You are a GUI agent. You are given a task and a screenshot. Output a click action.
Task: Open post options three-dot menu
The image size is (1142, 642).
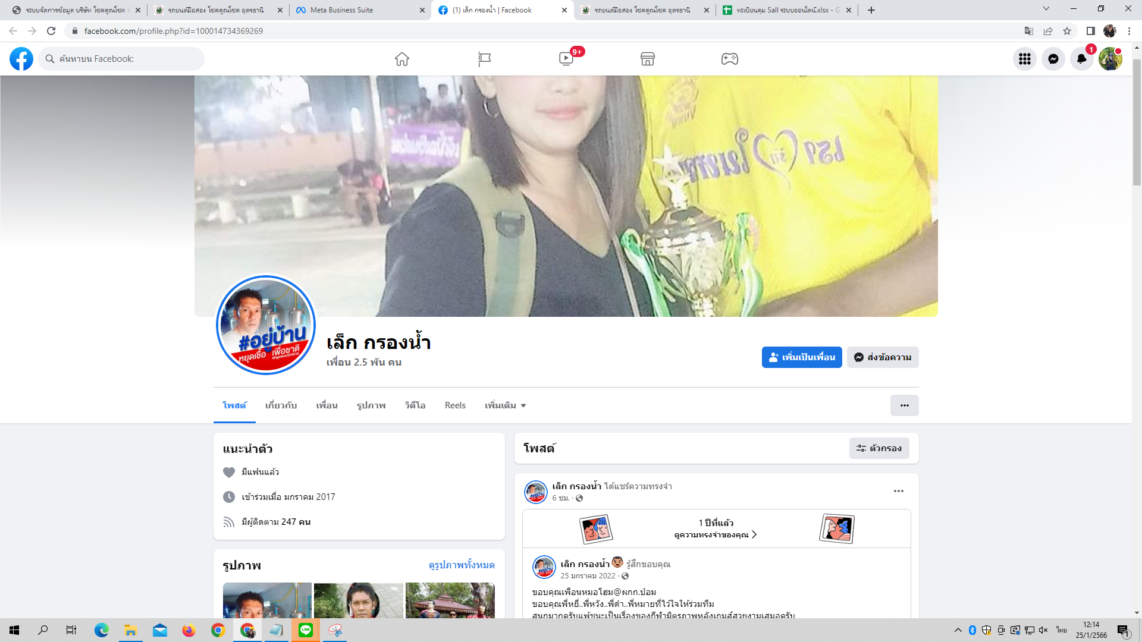(x=898, y=491)
